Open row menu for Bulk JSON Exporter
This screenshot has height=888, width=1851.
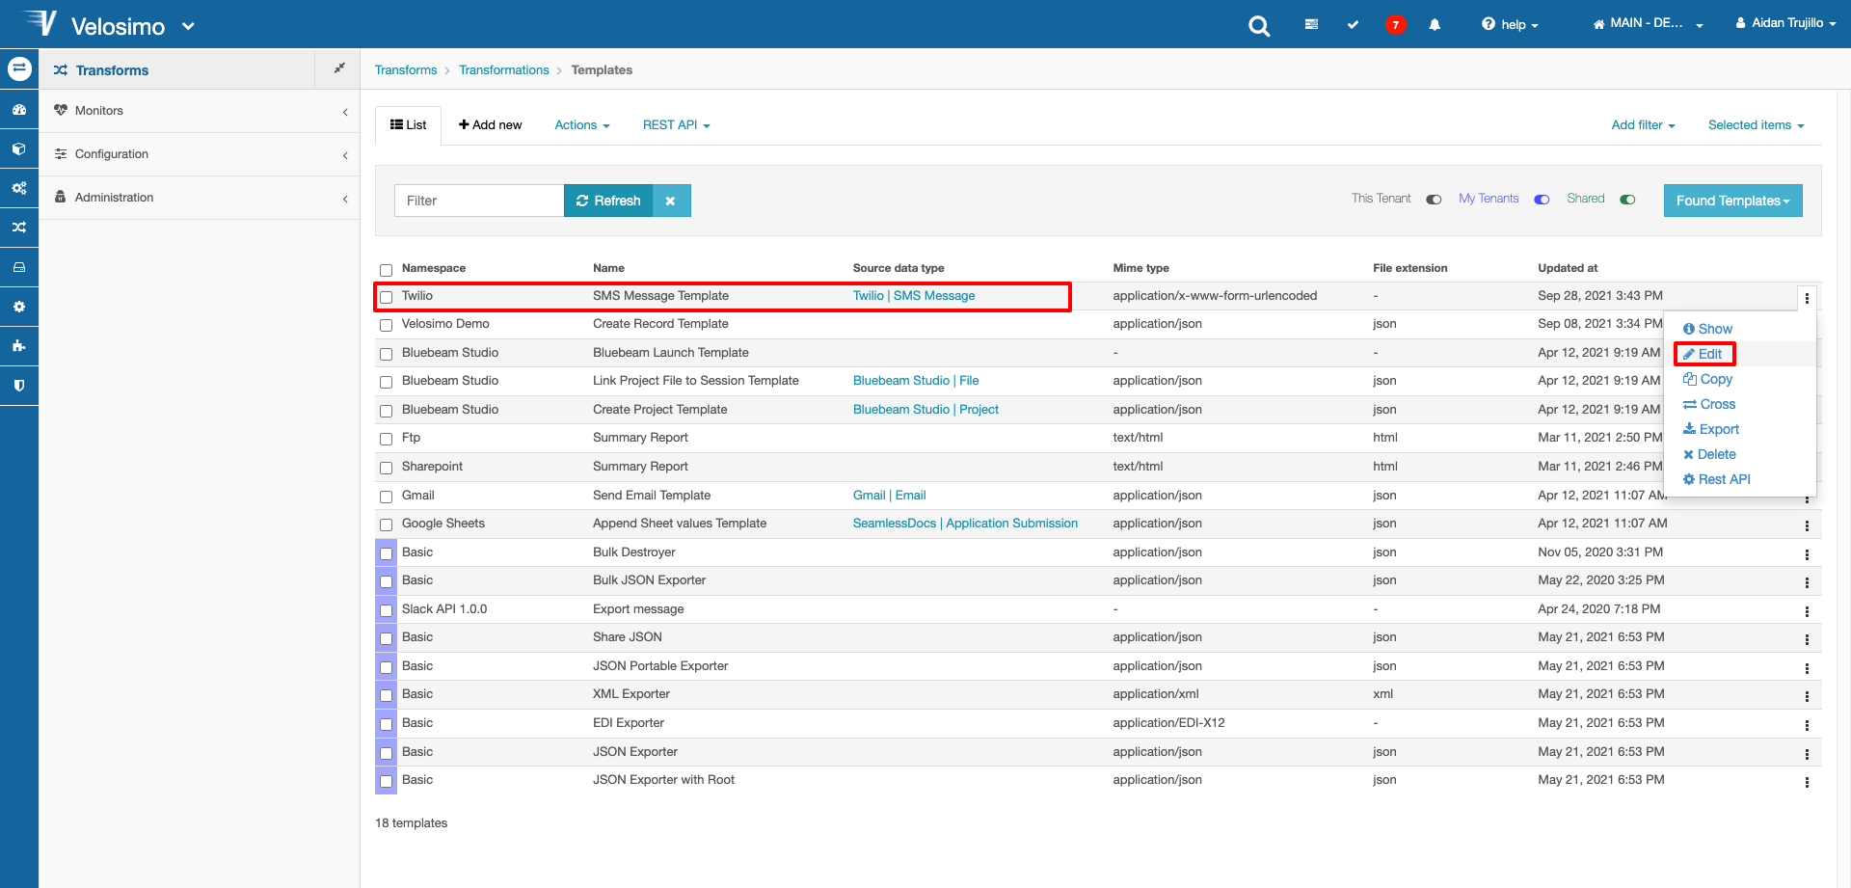pyautogui.click(x=1807, y=582)
